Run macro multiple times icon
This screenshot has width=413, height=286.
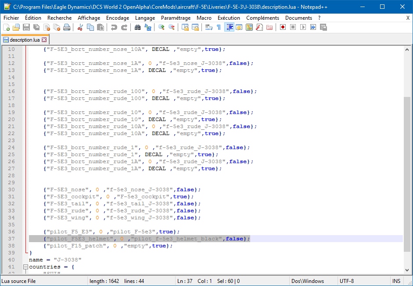click(x=313, y=27)
